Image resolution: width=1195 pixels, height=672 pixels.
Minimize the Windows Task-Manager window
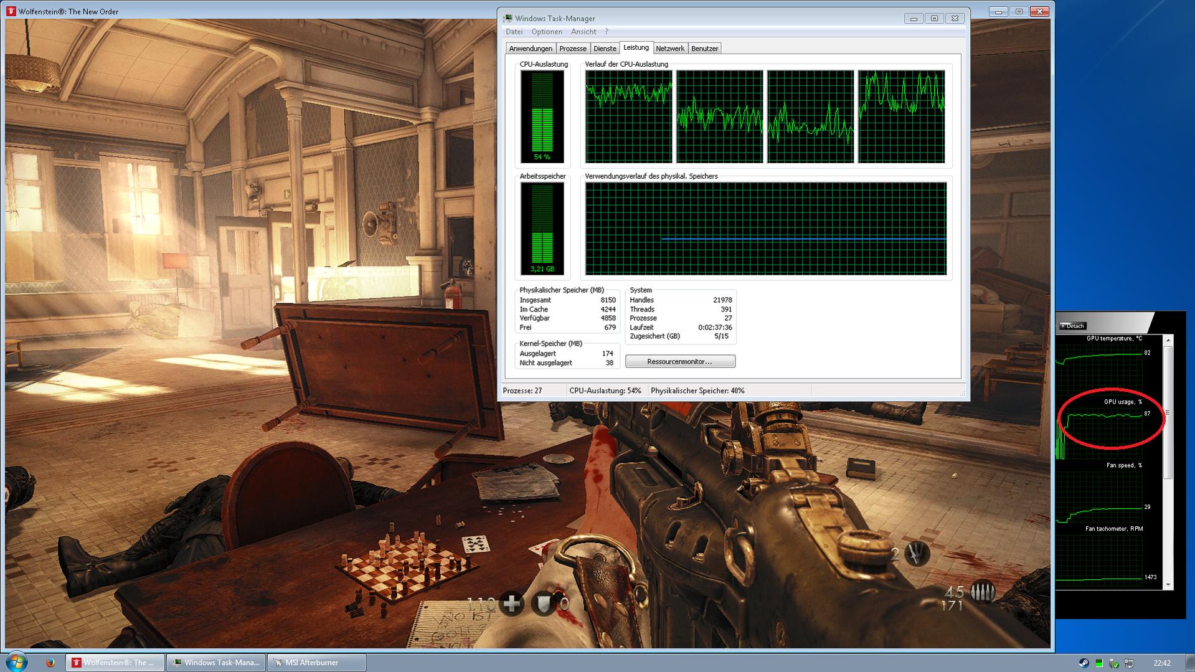(914, 19)
